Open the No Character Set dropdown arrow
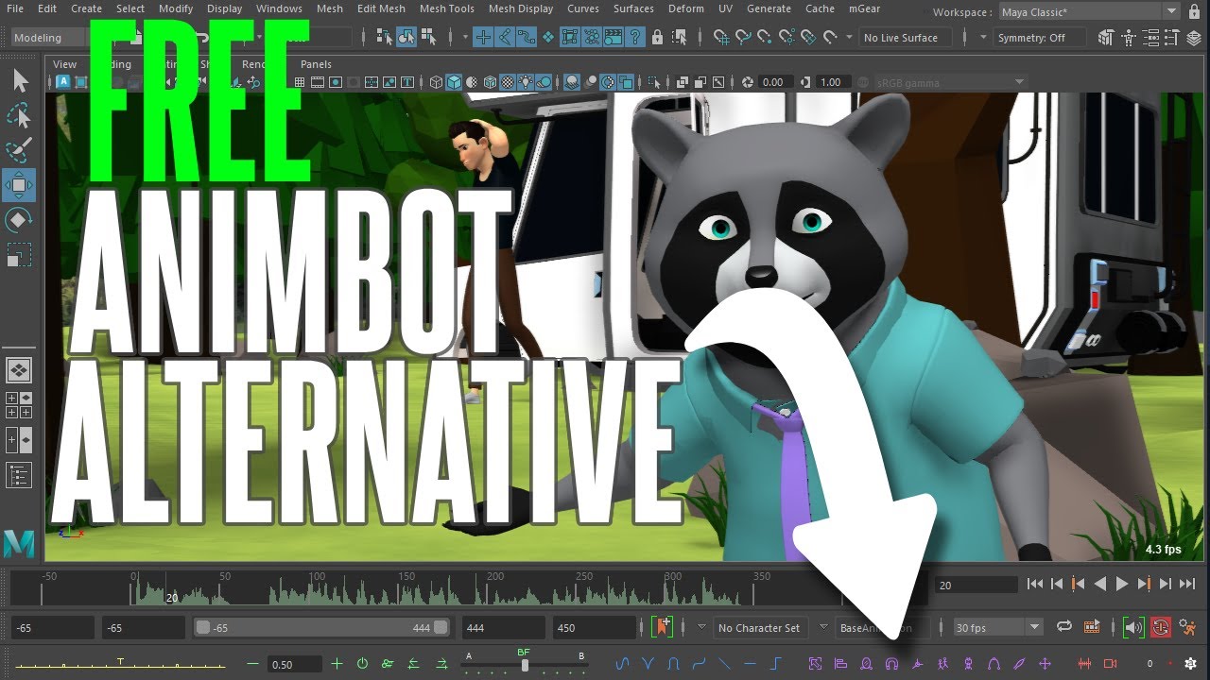Image resolution: width=1210 pixels, height=680 pixels. (x=701, y=627)
